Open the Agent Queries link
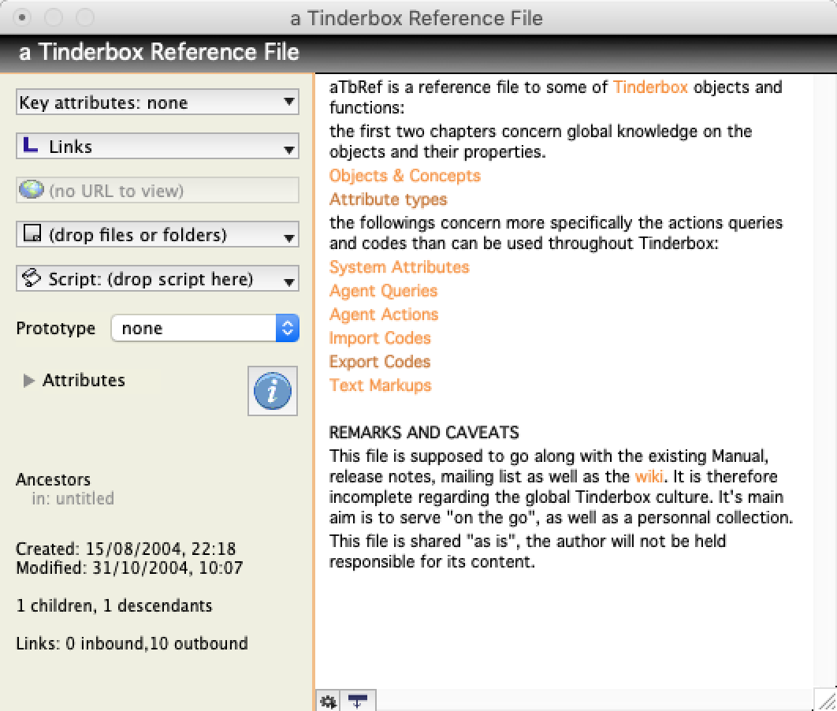 click(383, 291)
